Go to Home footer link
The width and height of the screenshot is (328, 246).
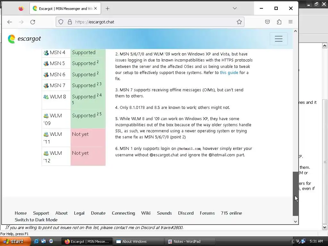click(21, 213)
